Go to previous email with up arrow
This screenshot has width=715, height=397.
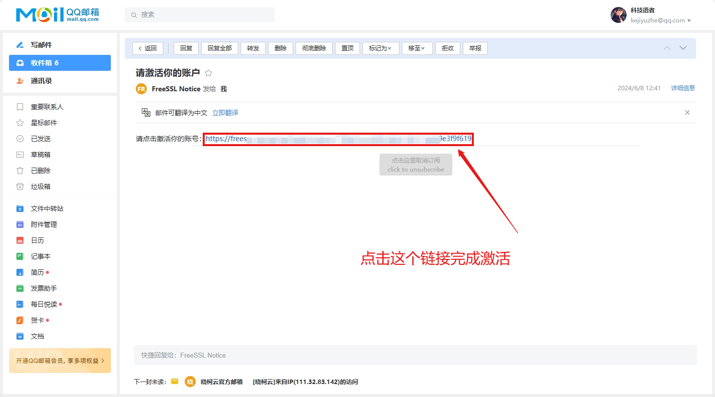pos(667,48)
